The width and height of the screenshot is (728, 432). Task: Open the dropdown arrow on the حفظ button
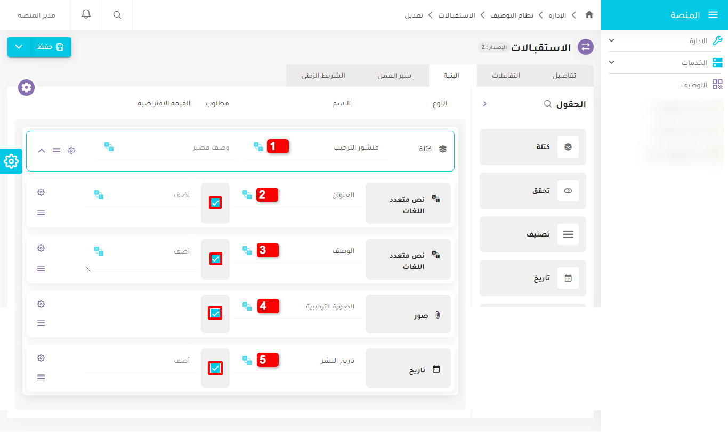[19, 47]
